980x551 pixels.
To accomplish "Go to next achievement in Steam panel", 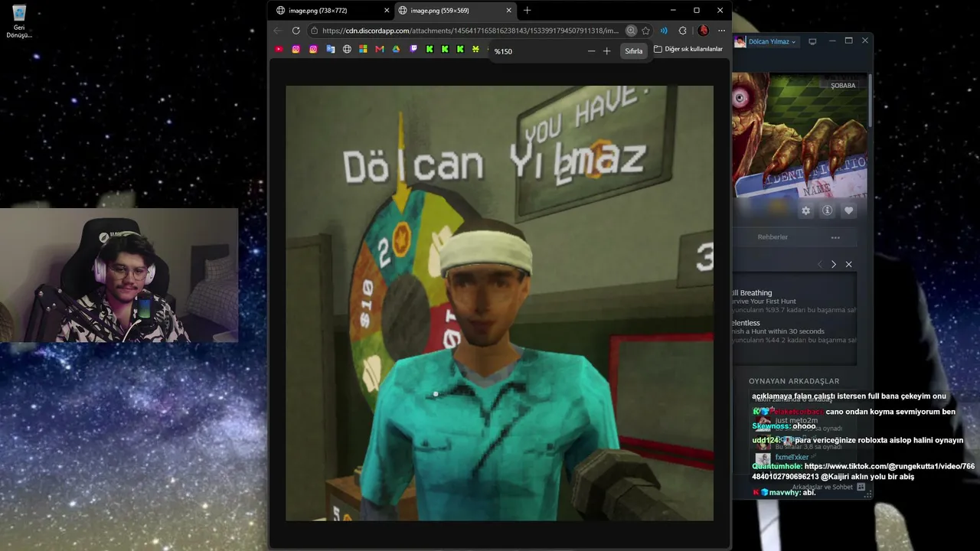I will click(834, 264).
